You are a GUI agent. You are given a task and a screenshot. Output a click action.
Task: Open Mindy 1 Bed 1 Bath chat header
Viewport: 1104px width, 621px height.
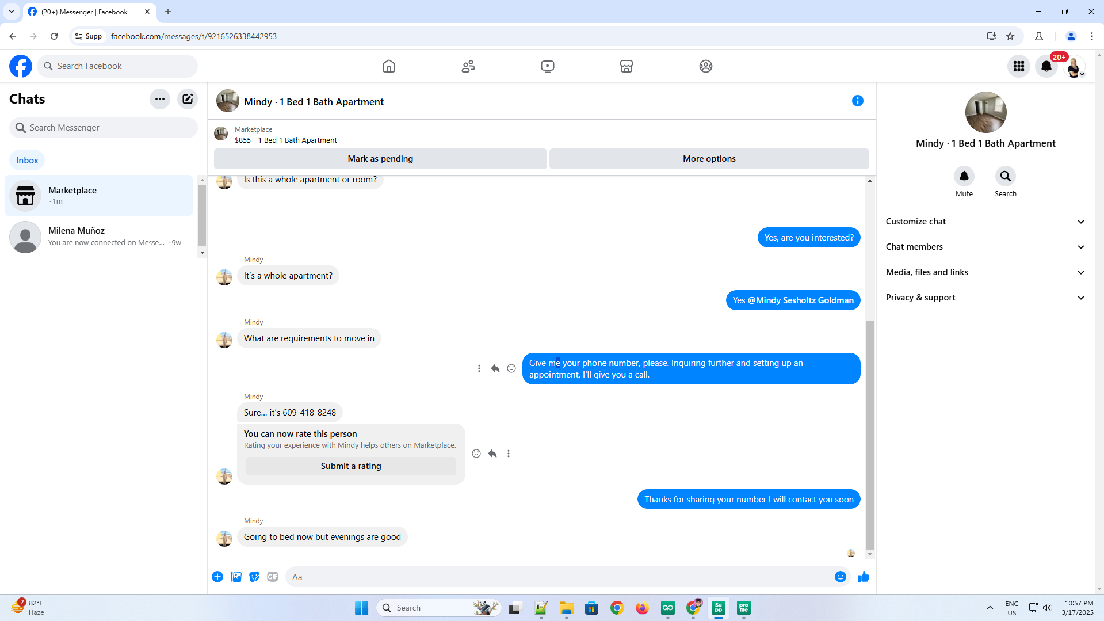(x=314, y=102)
